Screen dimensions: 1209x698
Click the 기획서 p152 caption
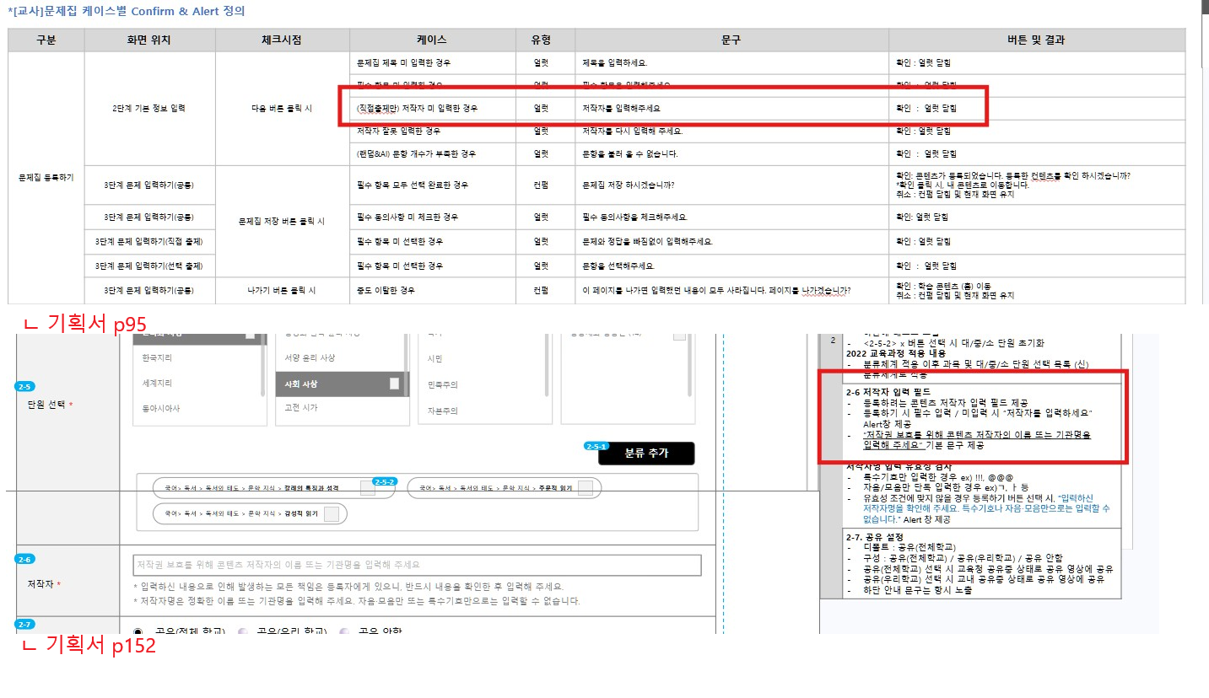[89, 646]
